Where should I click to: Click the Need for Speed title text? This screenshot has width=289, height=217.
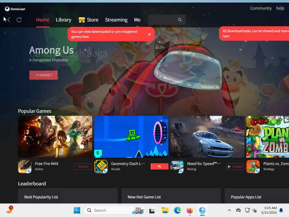tap(204, 164)
